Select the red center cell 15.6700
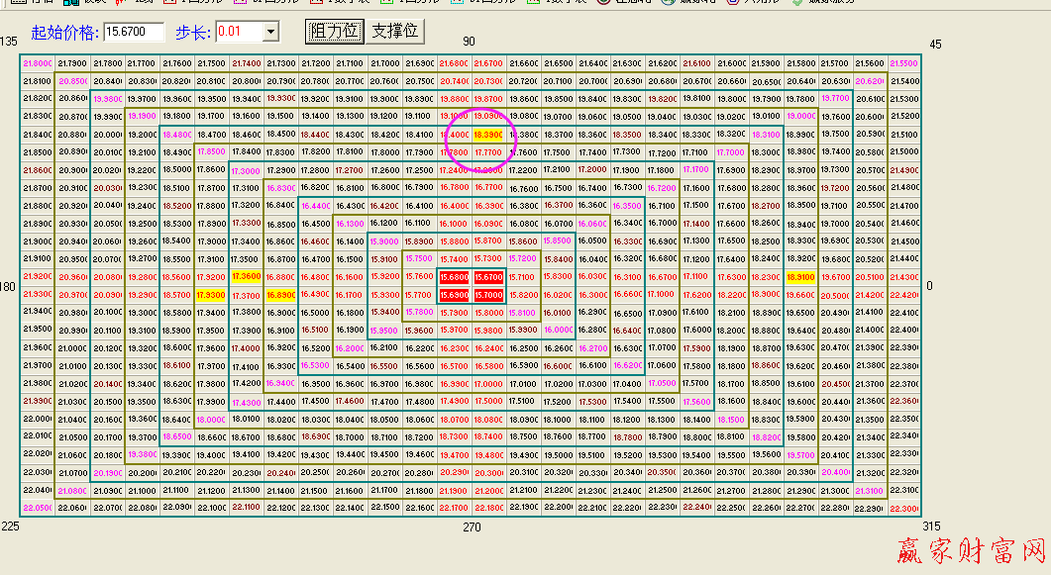1051x575 pixels. coord(488,277)
